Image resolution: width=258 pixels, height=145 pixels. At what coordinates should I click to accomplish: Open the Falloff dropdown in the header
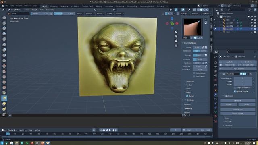[x=110, y=14]
